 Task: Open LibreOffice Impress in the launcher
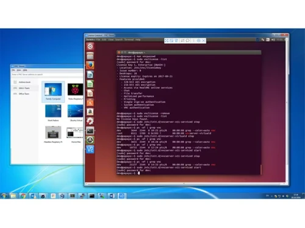[90, 93]
